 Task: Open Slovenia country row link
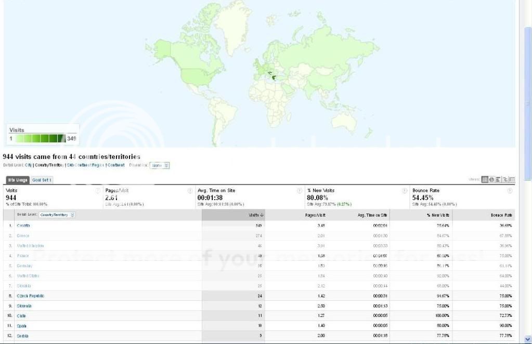pos(24,306)
